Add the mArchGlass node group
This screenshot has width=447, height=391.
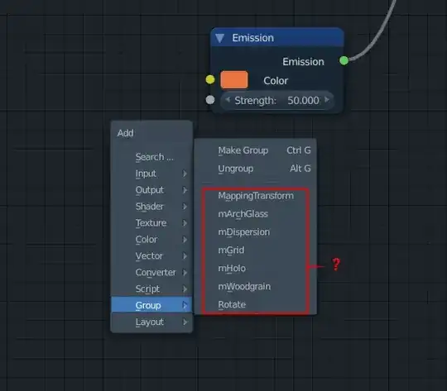pos(256,214)
